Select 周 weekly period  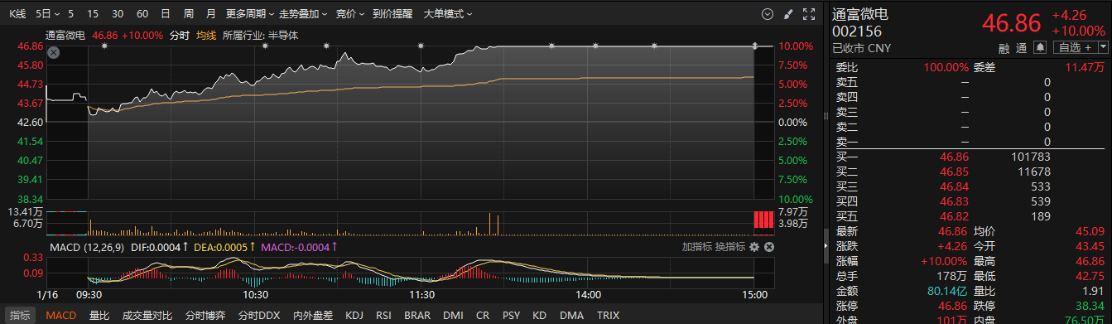188,14
